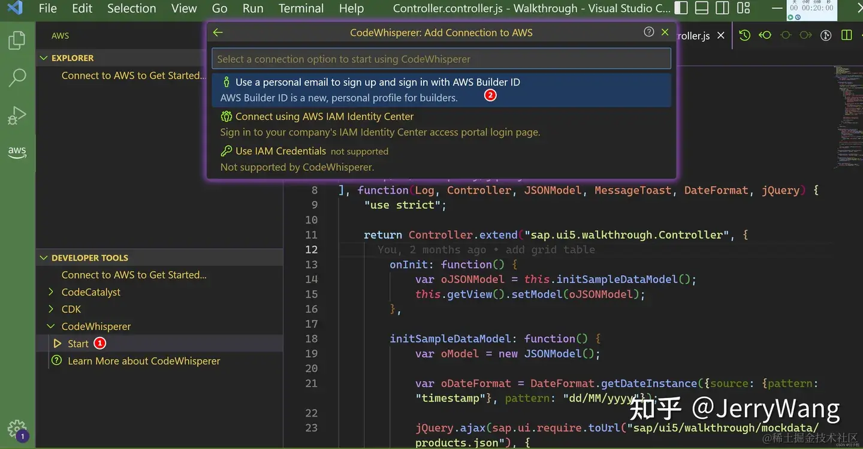Open the Help menu
This screenshot has height=449, width=863.
(351, 8)
